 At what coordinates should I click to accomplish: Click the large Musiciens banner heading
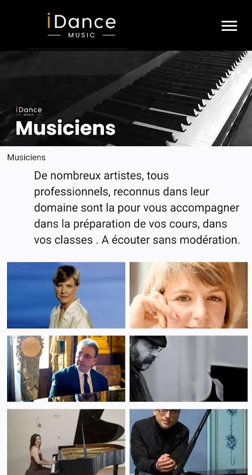coord(65,128)
